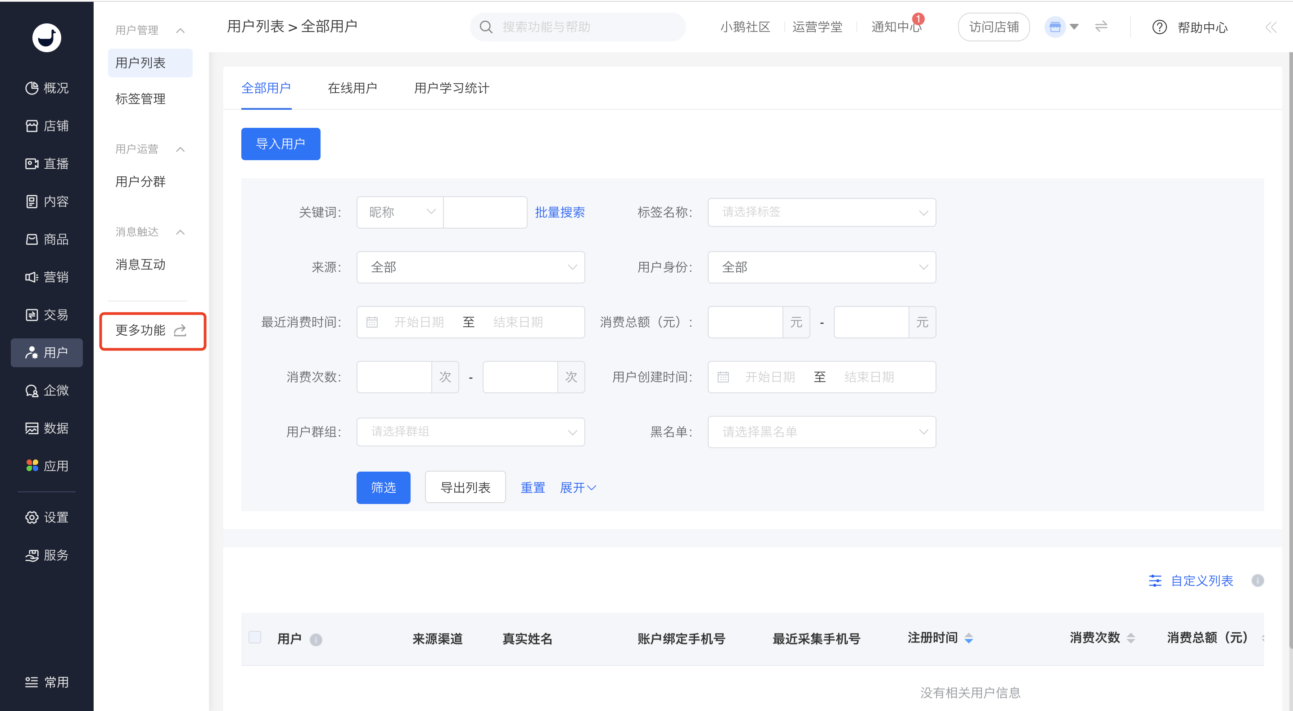
Task: Tick the select-all checkbox in the table header
Action: pos(255,637)
